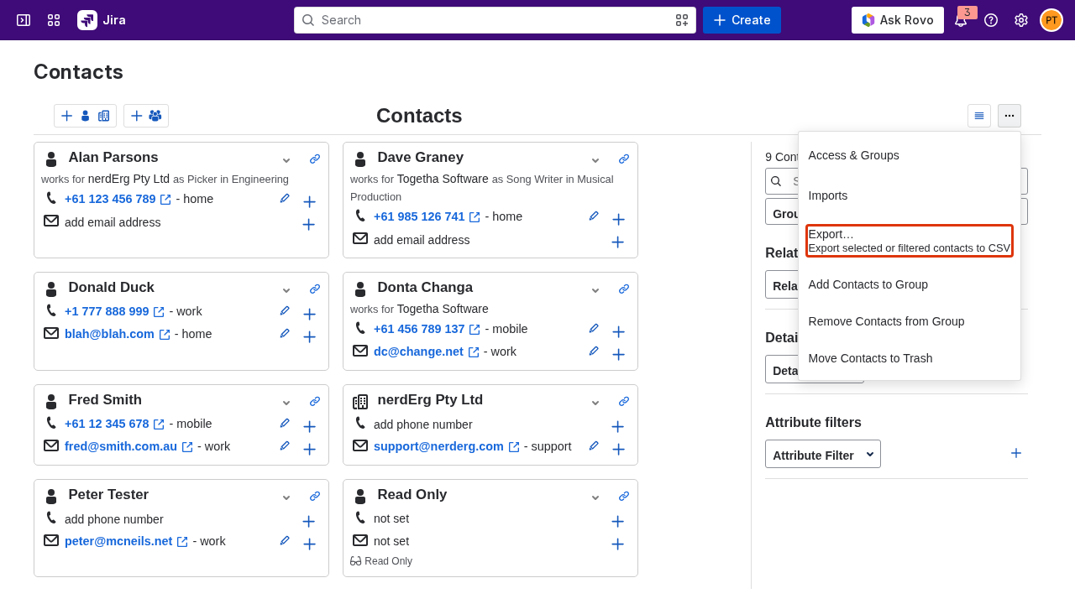Open support@nerderg.com email link
The image size is (1075, 604).
438,446
